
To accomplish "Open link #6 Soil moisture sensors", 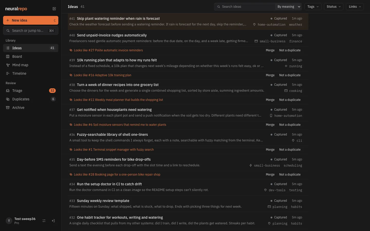I will [120, 125].
